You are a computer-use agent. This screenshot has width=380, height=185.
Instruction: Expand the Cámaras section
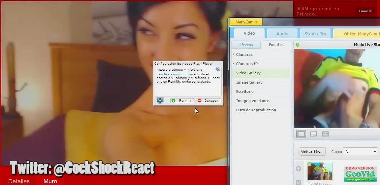click(x=244, y=55)
